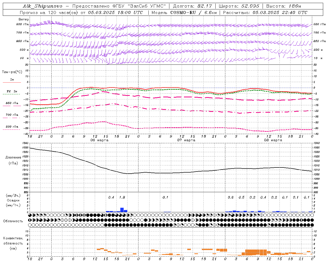Click the "(мм/3ч.)" precipitation unit label

[13, 196]
